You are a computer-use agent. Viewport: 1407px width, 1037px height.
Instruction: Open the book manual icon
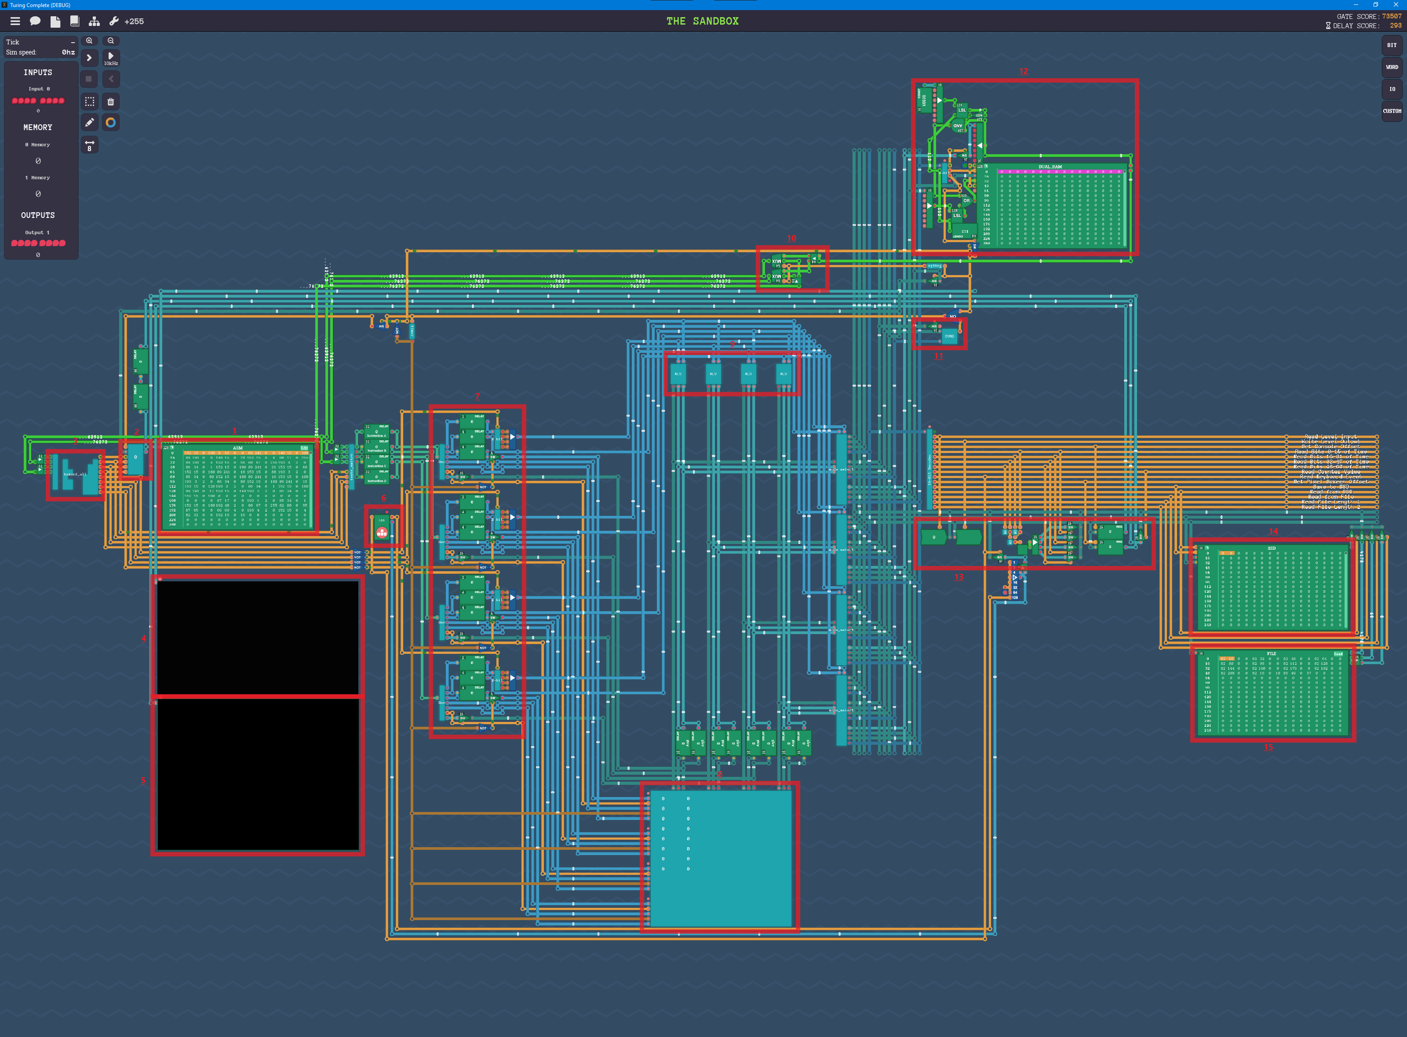click(75, 21)
